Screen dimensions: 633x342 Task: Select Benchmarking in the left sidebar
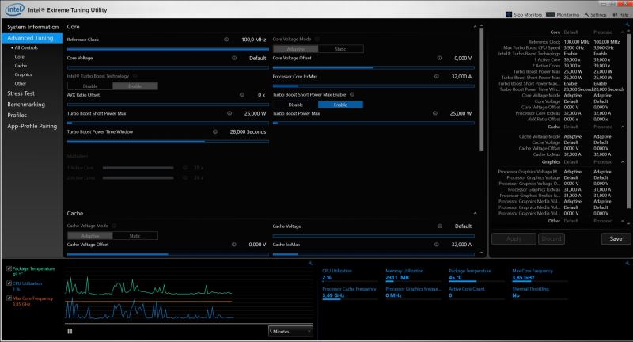pyautogui.click(x=26, y=104)
